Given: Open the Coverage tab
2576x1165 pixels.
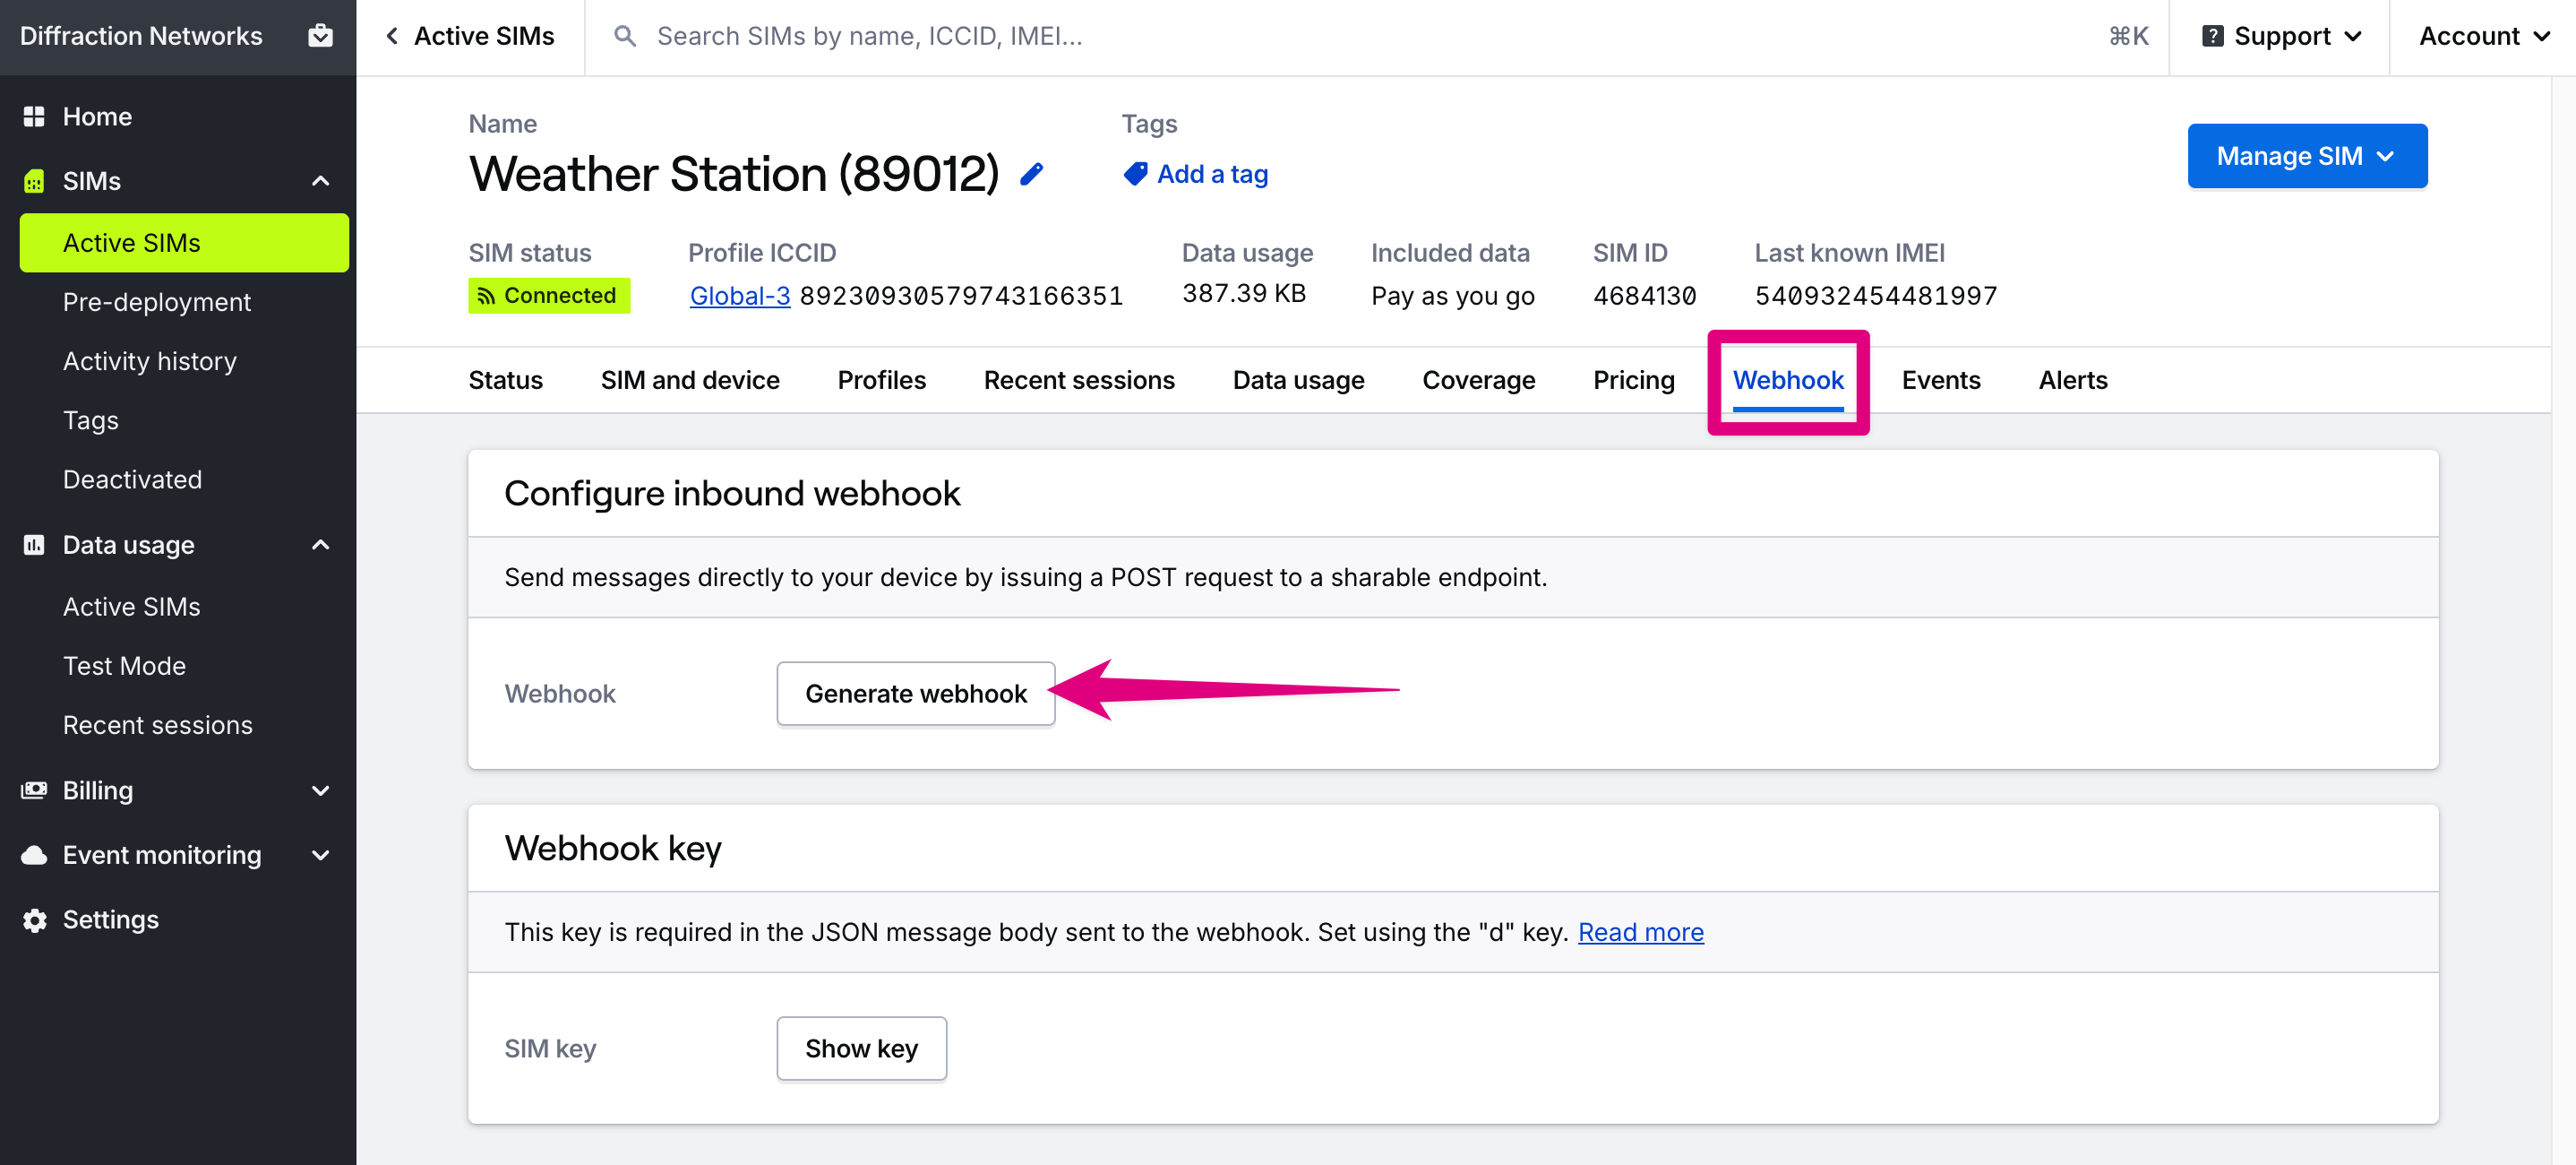Looking at the screenshot, I should pos(1478,380).
